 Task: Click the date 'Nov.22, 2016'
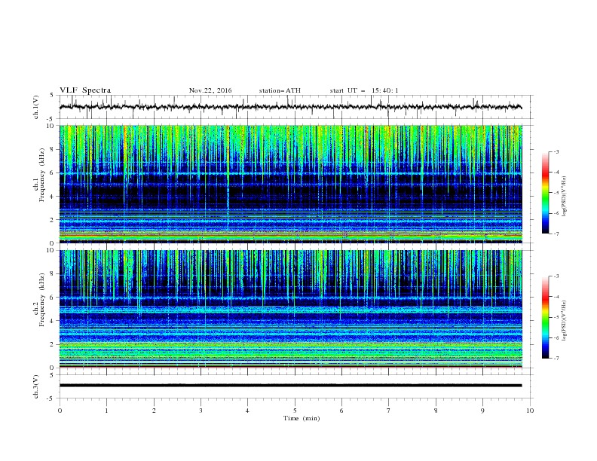(x=210, y=90)
